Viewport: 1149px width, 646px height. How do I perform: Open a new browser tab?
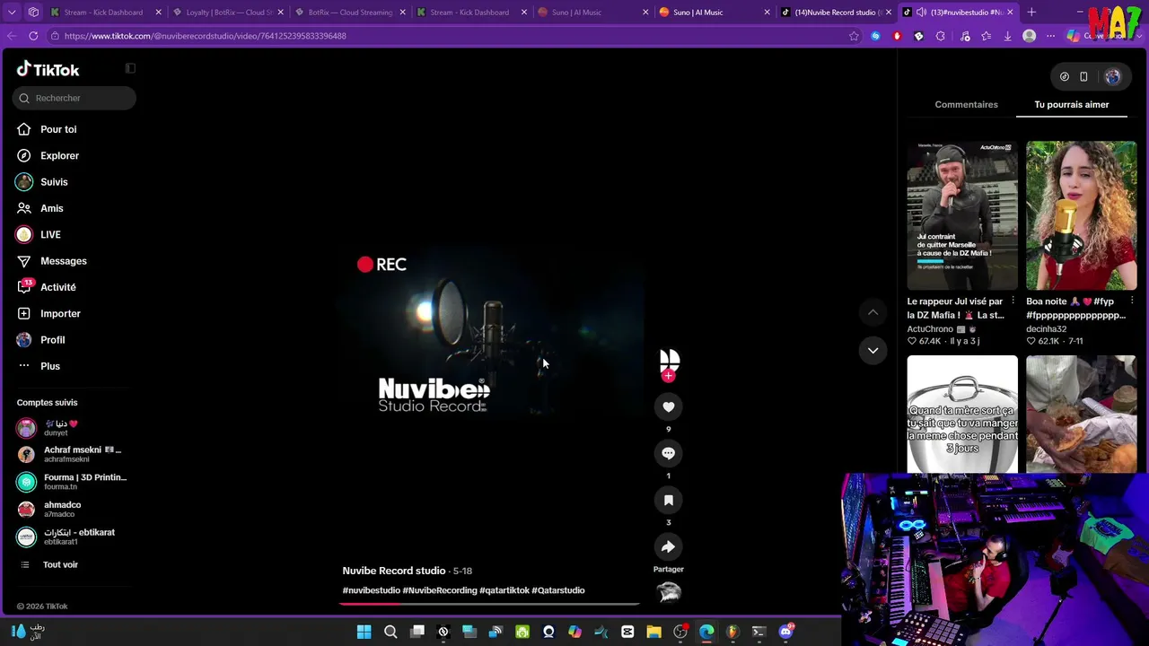1031,13
